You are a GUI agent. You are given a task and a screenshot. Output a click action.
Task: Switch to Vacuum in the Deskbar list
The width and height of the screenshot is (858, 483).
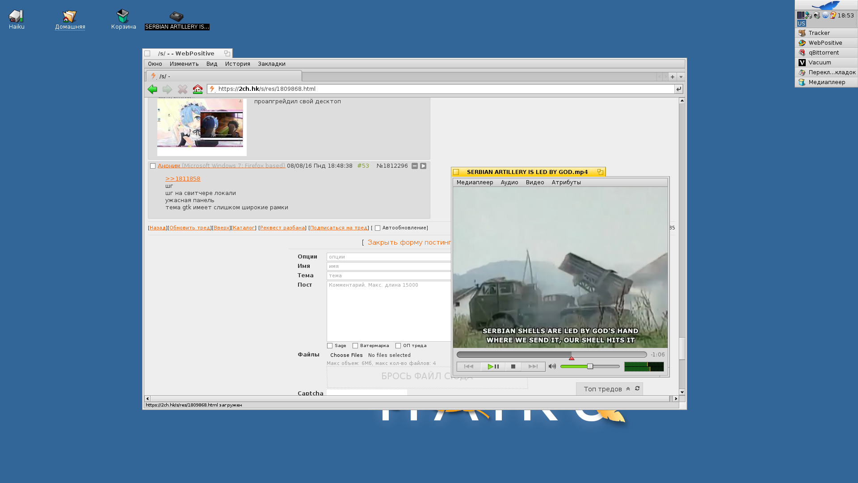click(x=826, y=63)
